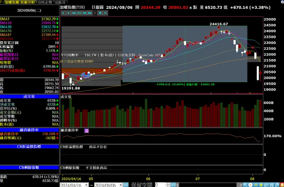Click the blue ellipse marker on chart
The image size is (284, 187).
pyautogui.click(x=86, y=75)
